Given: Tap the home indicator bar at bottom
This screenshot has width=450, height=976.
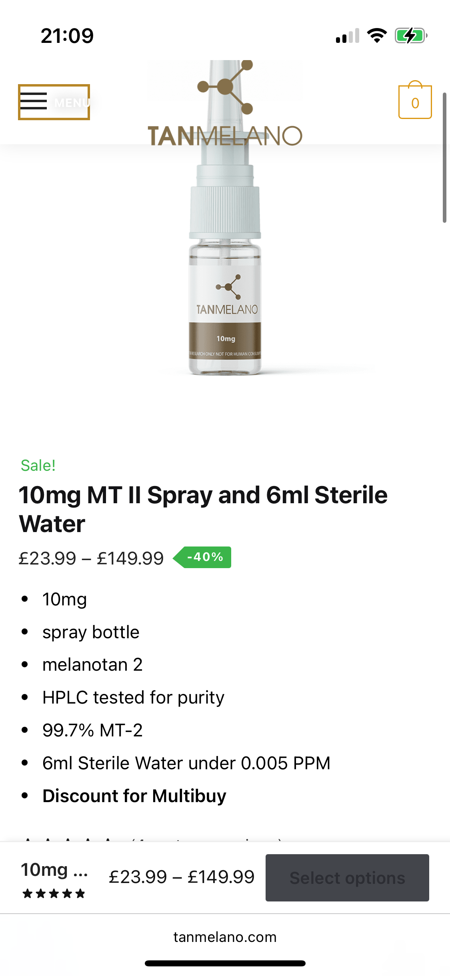Looking at the screenshot, I should pyautogui.click(x=225, y=963).
